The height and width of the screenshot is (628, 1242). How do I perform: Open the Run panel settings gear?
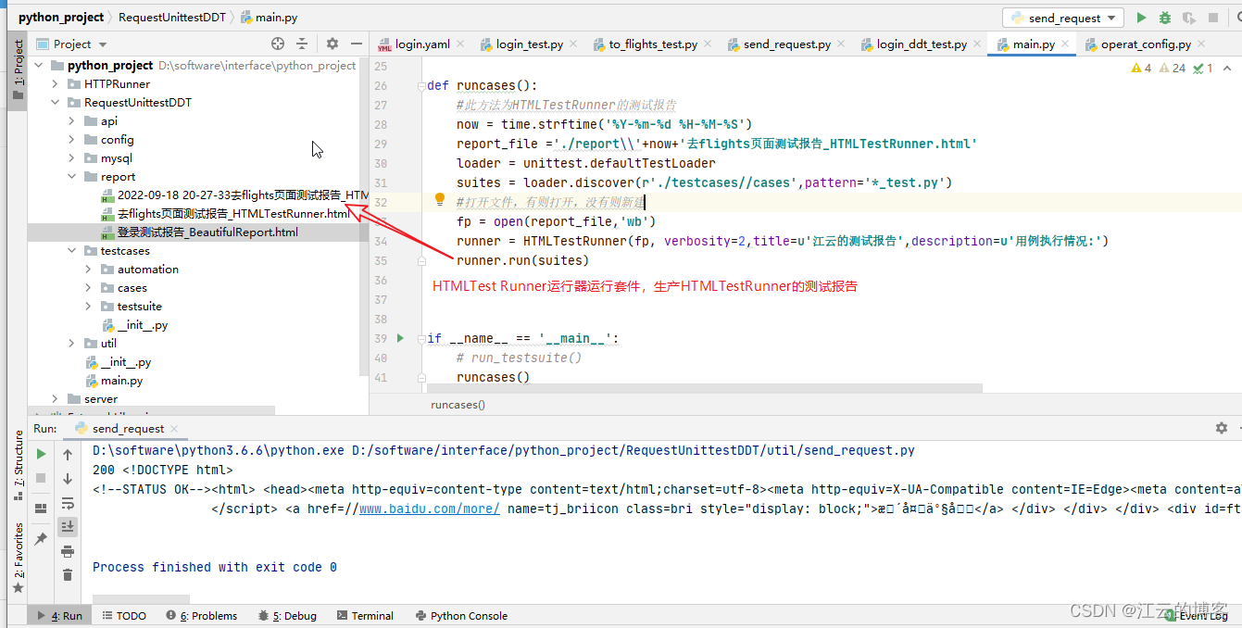[x=1222, y=429]
